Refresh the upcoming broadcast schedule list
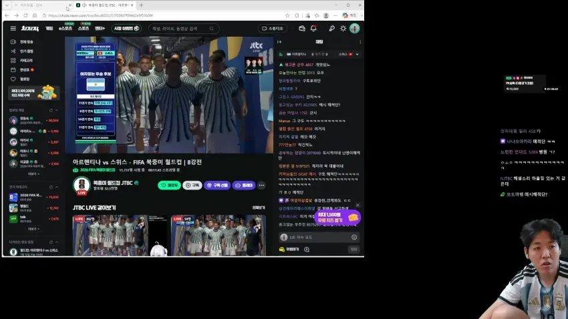The image size is (568, 319). click(51, 242)
